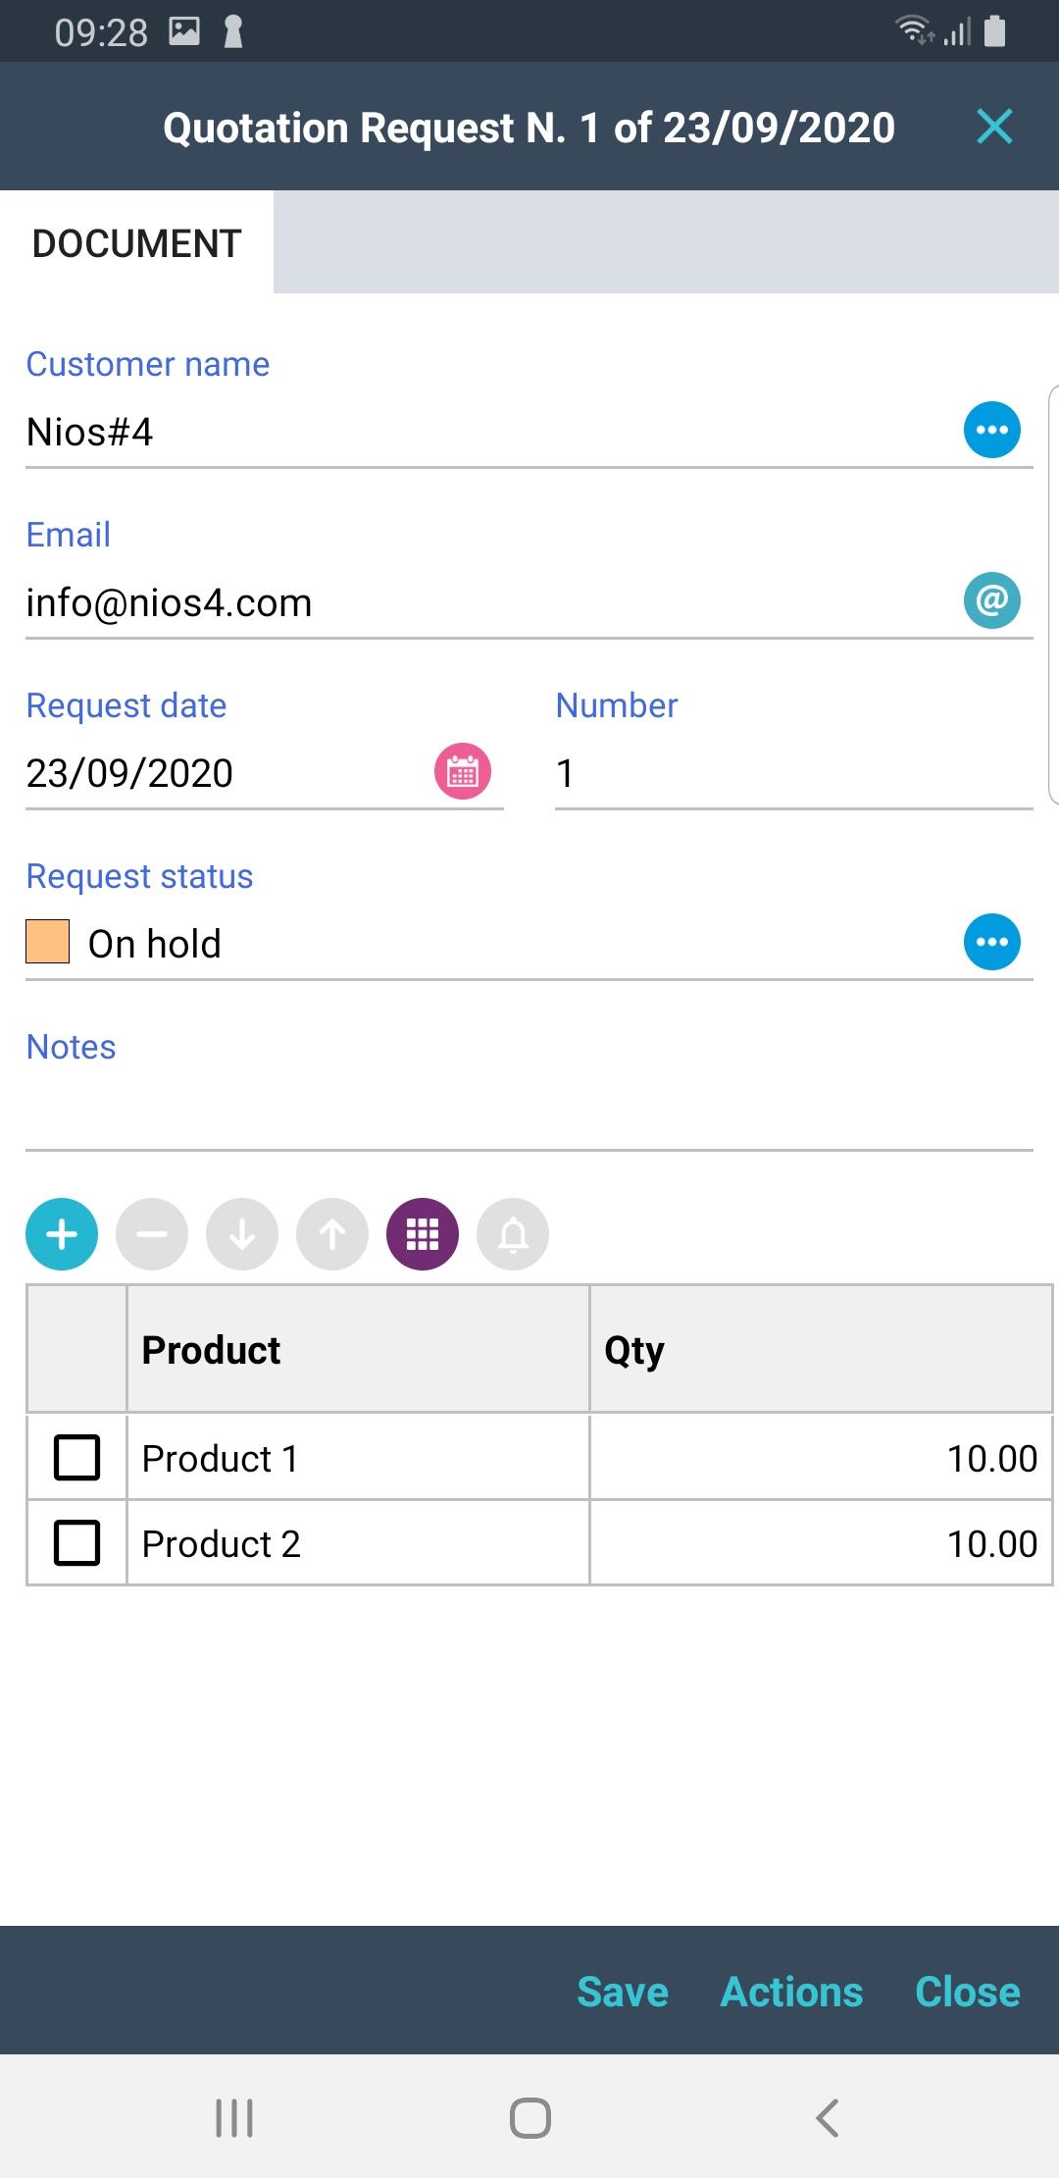
Task: Open the pink calendar date picker
Action: click(463, 771)
